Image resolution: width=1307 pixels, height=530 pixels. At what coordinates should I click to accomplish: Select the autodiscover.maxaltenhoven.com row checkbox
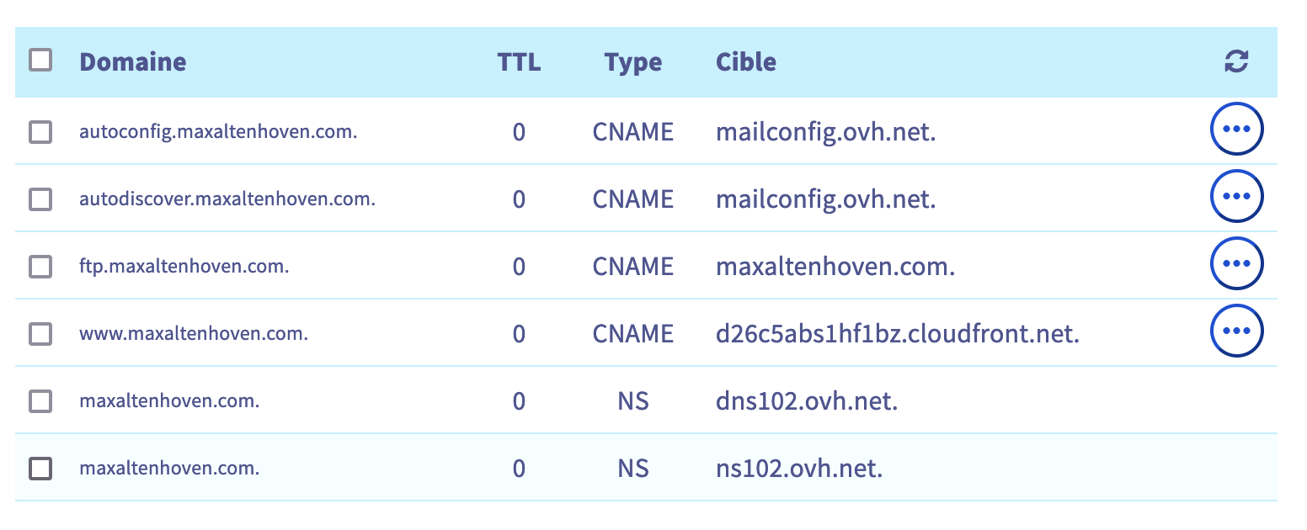(40, 199)
